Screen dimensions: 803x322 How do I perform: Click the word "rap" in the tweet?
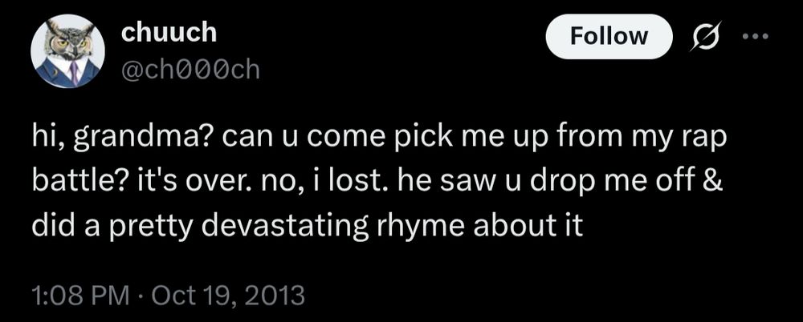pyautogui.click(x=704, y=140)
